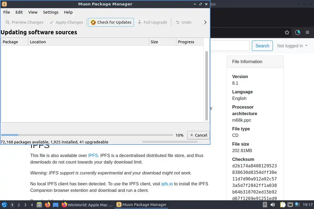Open the volume control tray icon

(x=273, y=205)
